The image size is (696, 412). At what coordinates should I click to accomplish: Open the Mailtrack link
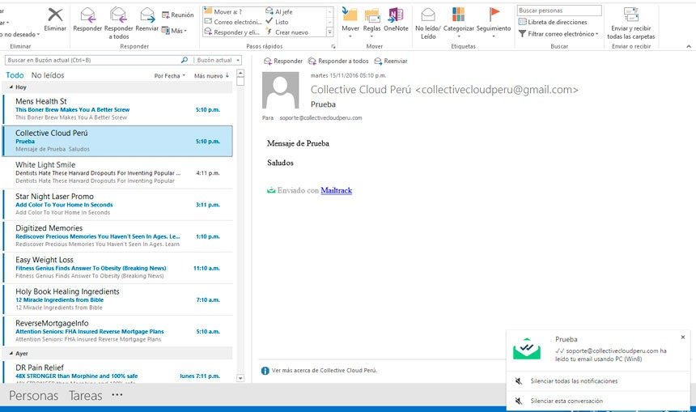(336, 190)
